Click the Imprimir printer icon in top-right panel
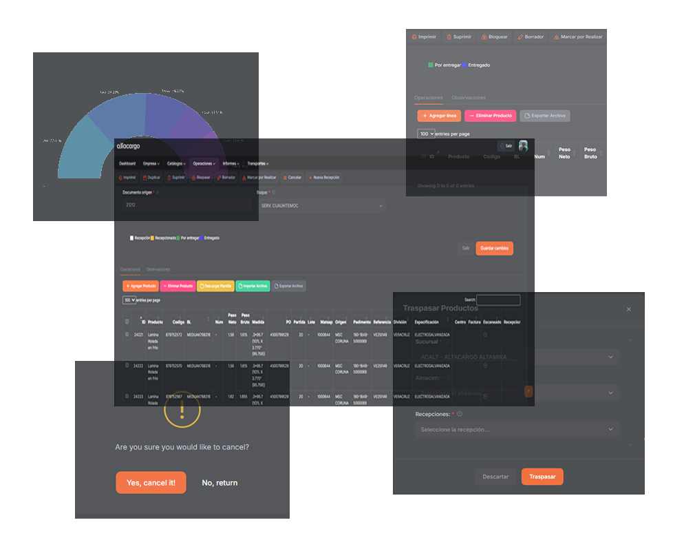 414,37
